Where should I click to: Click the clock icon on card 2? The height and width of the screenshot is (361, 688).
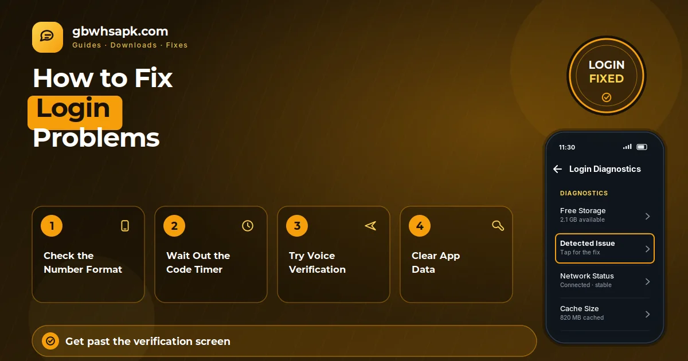coord(248,226)
